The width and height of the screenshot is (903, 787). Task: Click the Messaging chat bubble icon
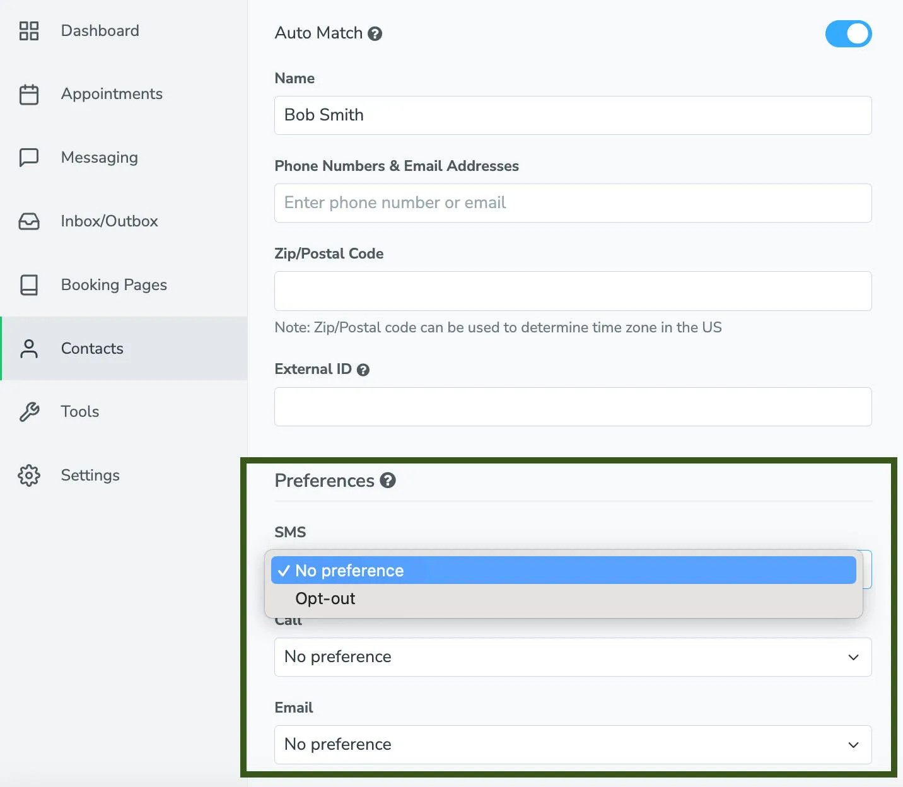tap(28, 157)
